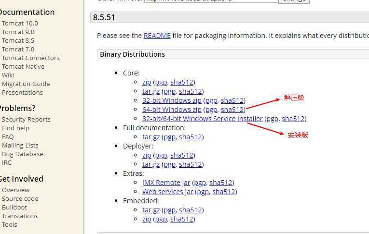The image size is (369, 234).
Task: Open sha512 link for 32-bit Windows zip
Action: point(232,100)
